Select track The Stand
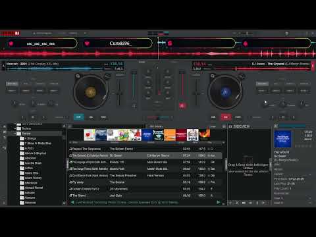 [145, 196]
